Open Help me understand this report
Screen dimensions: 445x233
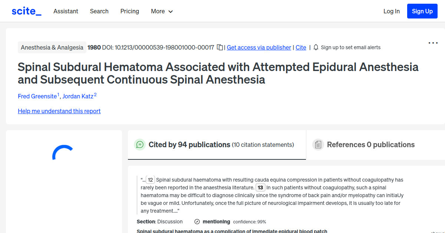click(59, 111)
